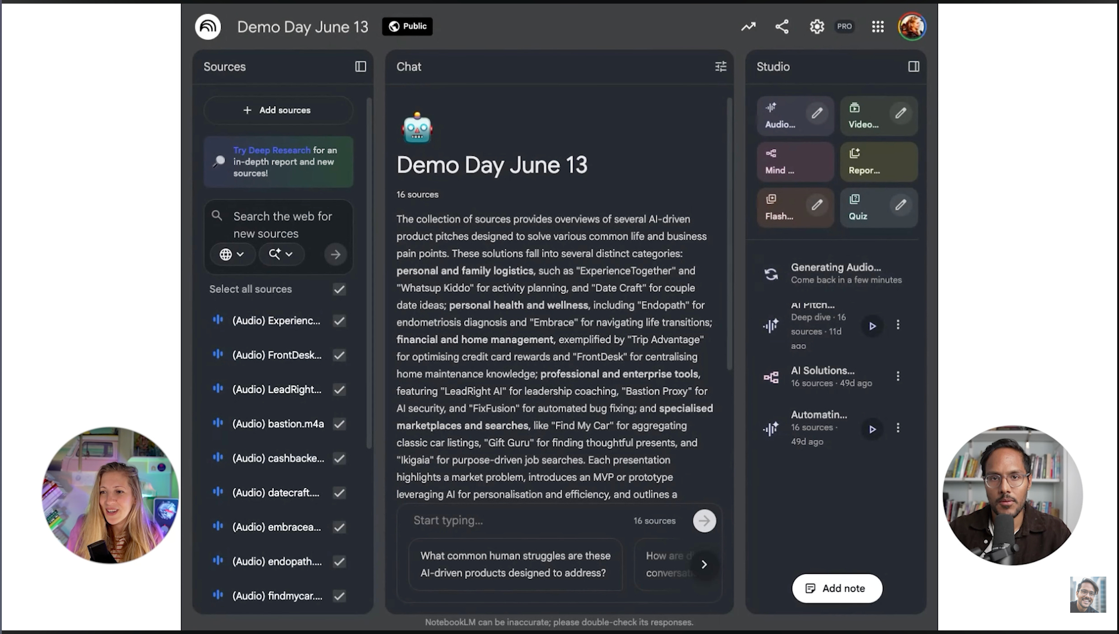The width and height of the screenshot is (1119, 634).
Task: Click the Add sources button
Action: 277,110
